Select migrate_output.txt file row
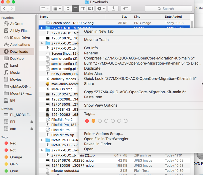This screenshot has height=175, width=203. [x=114, y=171]
